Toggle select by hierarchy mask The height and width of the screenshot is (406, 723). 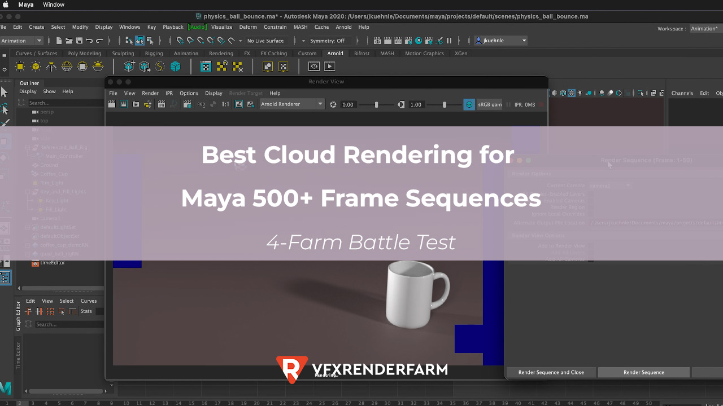click(x=129, y=41)
